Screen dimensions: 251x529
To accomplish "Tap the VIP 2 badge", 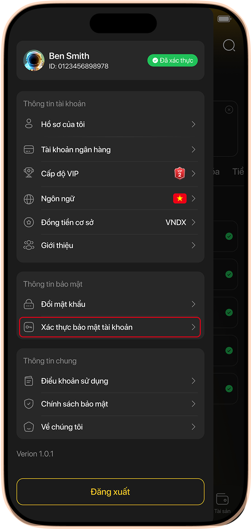I will coord(180,173).
